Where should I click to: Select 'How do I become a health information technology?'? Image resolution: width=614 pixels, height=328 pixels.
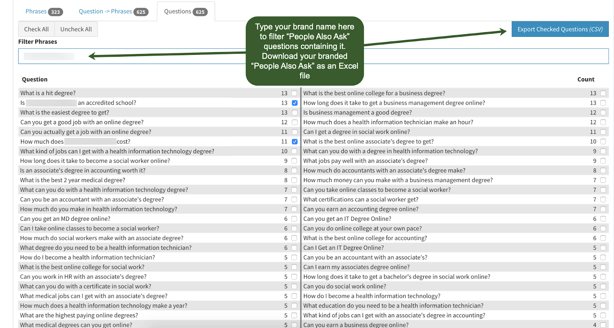tap(603, 296)
